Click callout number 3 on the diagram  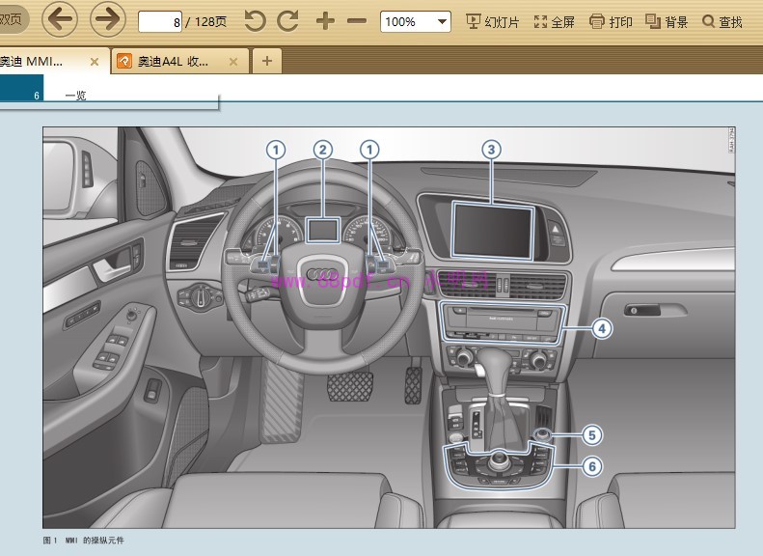[x=492, y=150]
